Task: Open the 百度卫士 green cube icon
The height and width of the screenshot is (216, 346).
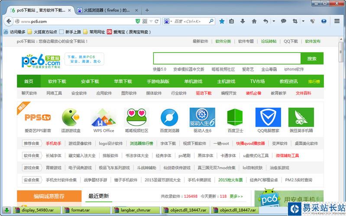Action: tap(235, 117)
